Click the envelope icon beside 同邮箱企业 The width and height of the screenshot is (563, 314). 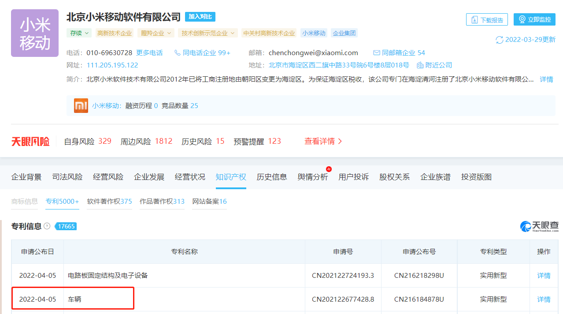(377, 53)
